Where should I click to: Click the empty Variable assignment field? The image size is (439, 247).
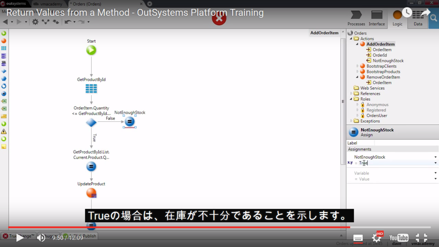pyautogui.click(x=394, y=173)
